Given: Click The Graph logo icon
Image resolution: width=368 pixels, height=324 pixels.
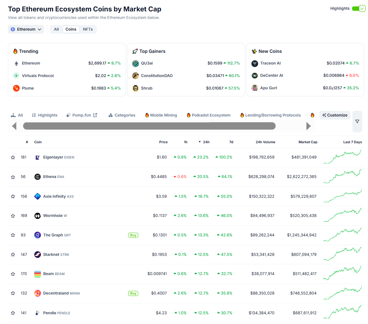Looking at the screenshot, I should coord(38,235).
